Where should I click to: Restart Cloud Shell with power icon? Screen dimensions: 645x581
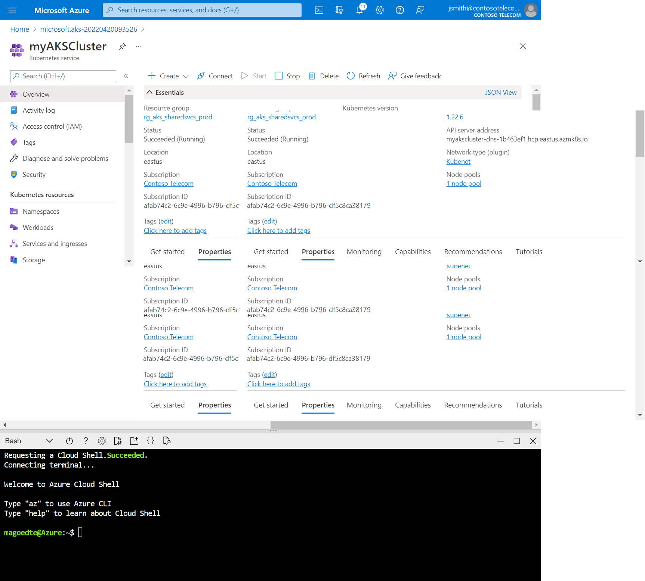[x=70, y=441]
